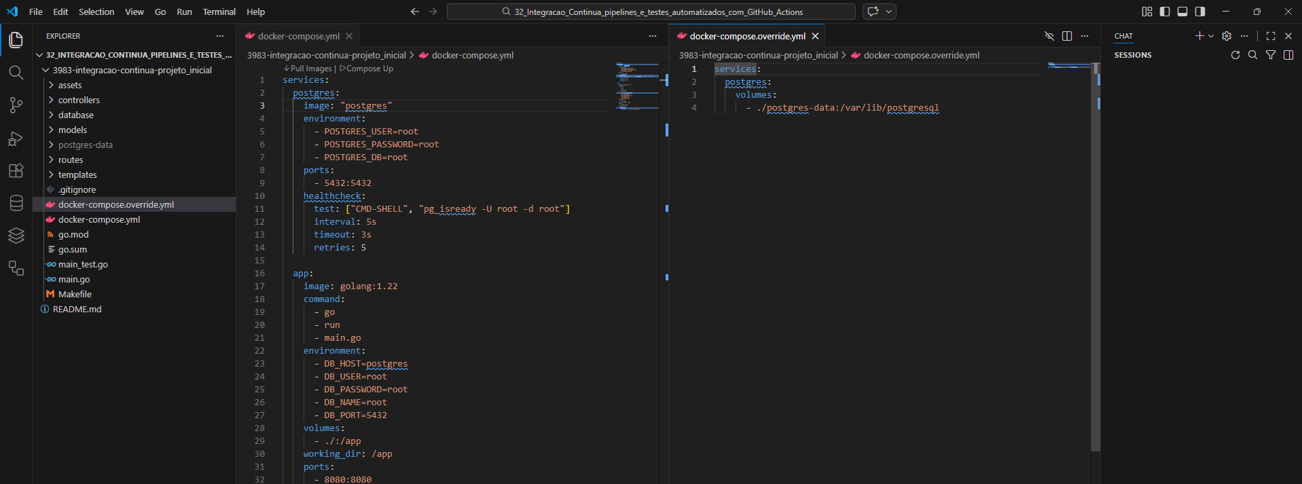Expand the templates folder in explorer

pyautogui.click(x=77, y=174)
